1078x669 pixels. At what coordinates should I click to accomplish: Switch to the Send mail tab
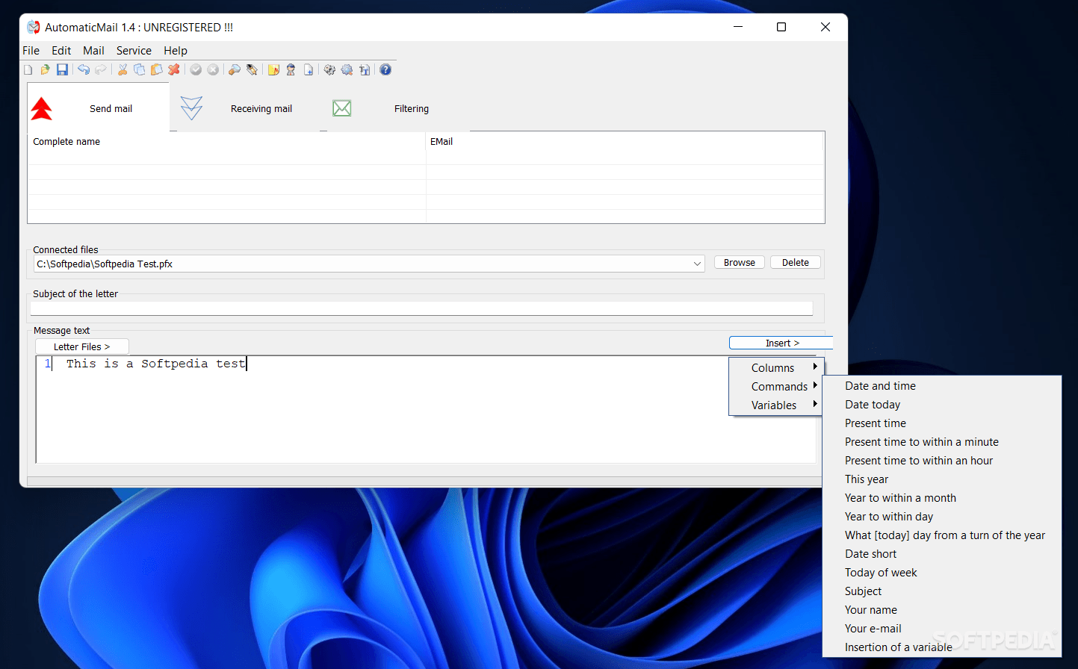pyautogui.click(x=98, y=108)
